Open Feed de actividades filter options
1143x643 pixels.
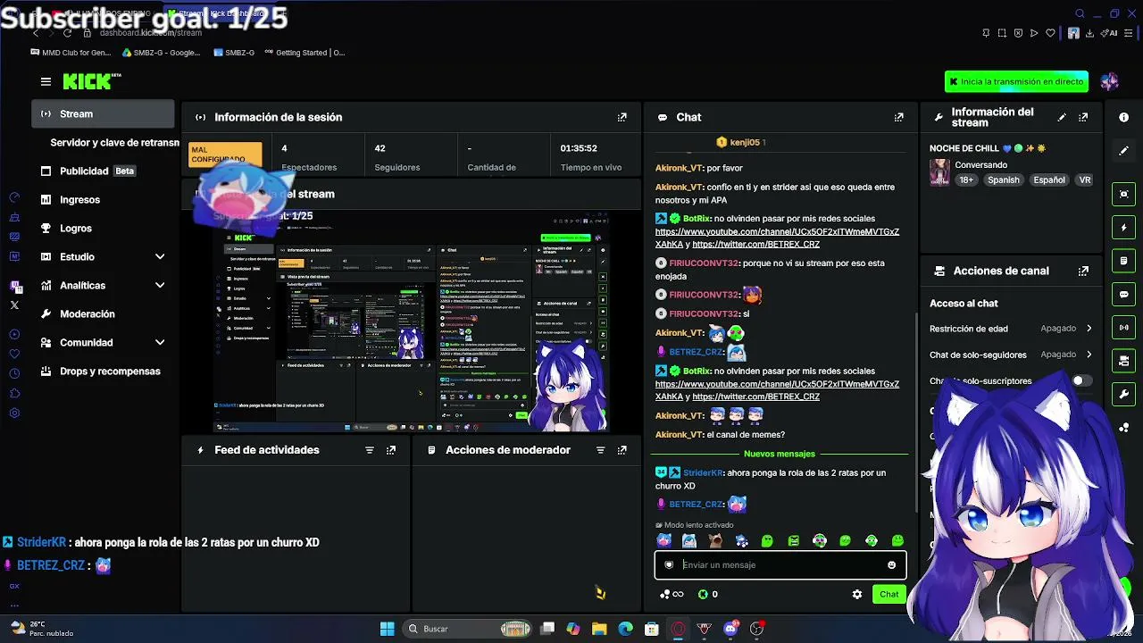pyautogui.click(x=370, y=450)
